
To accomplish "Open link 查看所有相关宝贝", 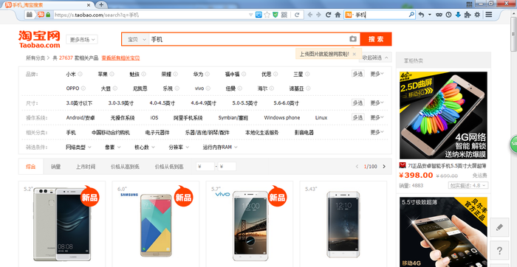I will point(120,58).
